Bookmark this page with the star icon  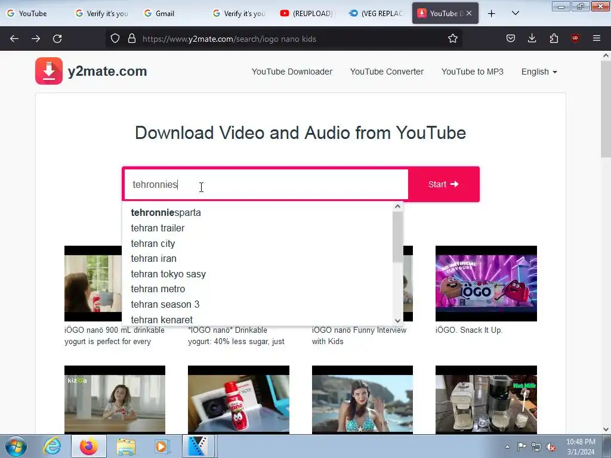tap(452, 39)
